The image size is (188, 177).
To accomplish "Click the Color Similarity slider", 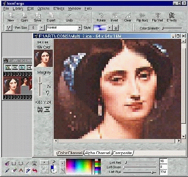I will 172,28.
